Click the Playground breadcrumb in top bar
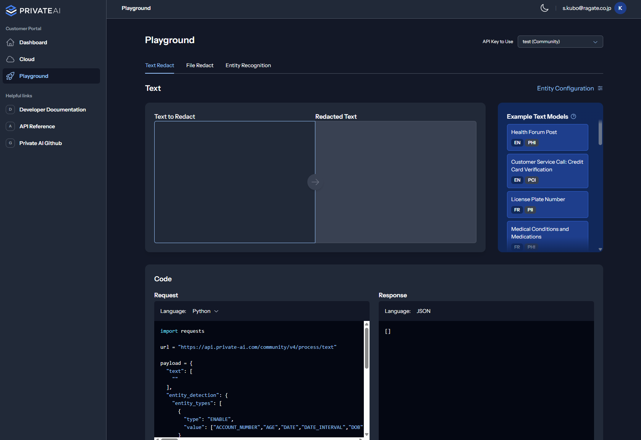This screenshot has width=641, height=440. pos(136,8)
